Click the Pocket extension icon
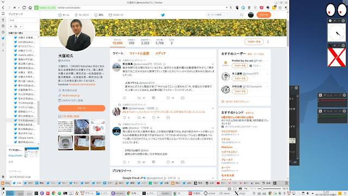The width and height of the screenshot is (348, 196). pos(262,8)
